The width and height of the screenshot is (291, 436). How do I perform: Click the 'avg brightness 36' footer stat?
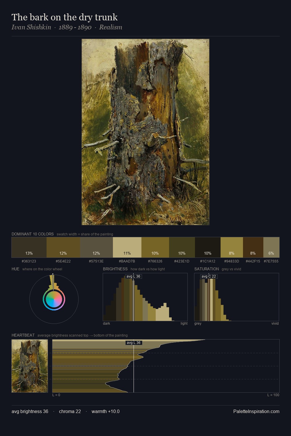click(x=30, y=411)
